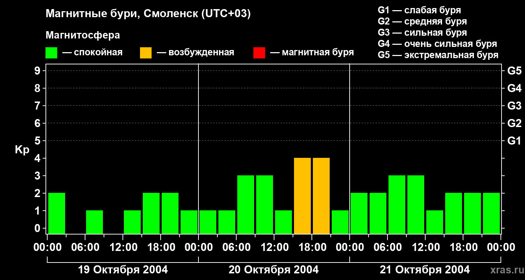Select the first orange Kp 4 bar

[302, 196]
